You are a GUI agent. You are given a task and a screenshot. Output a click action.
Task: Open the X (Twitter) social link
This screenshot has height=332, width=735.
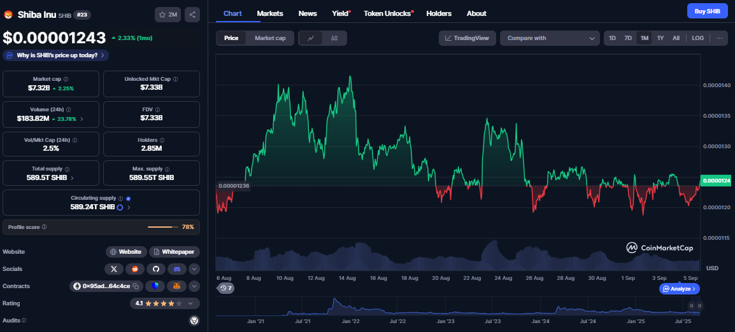[x=114, y=269]
